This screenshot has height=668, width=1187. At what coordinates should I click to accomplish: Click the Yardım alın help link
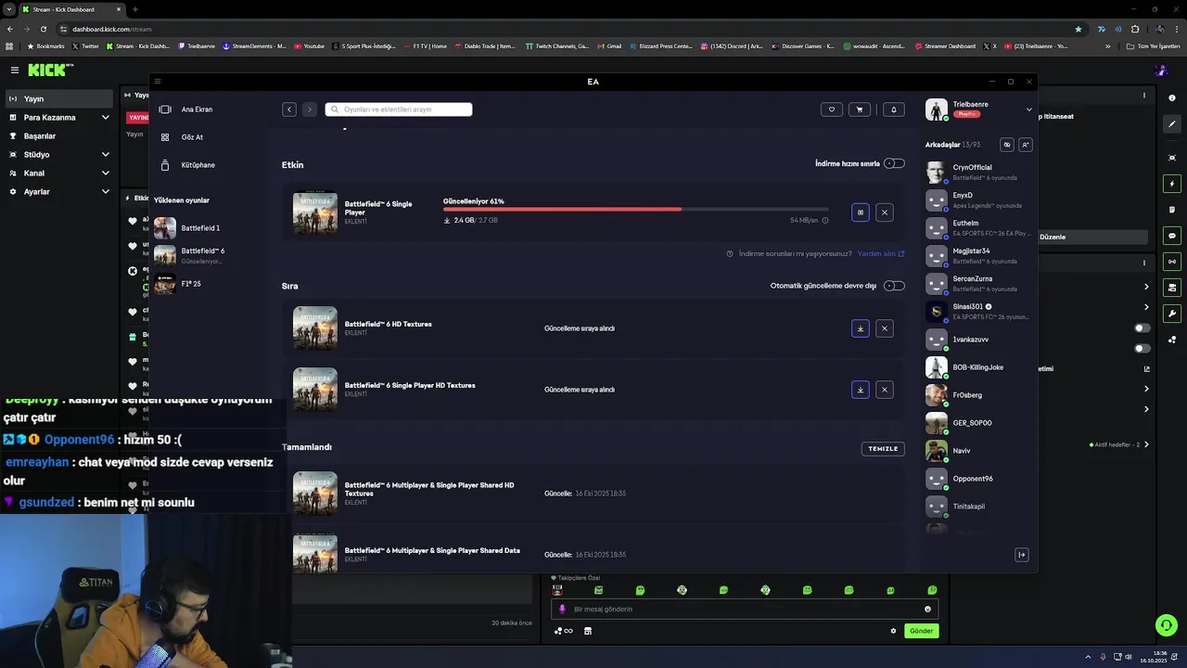coord(881,253)
